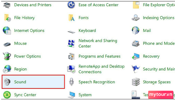175x101 pixels.
Task: Click the Internet Options globe icon
Action: 7,30
